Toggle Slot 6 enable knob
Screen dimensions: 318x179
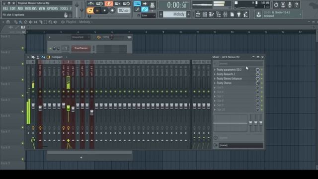point(257,92)
